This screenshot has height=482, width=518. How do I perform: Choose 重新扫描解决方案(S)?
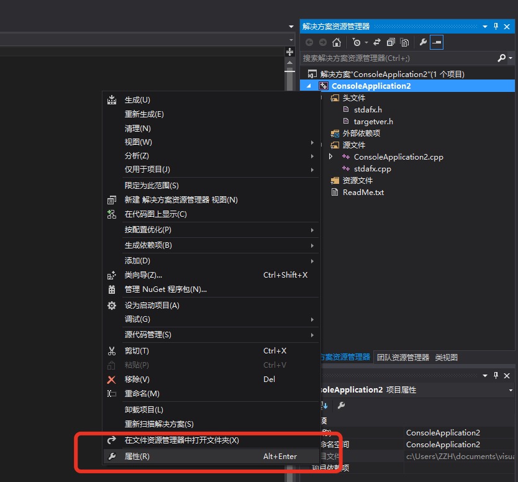click(x=211, y=424)
